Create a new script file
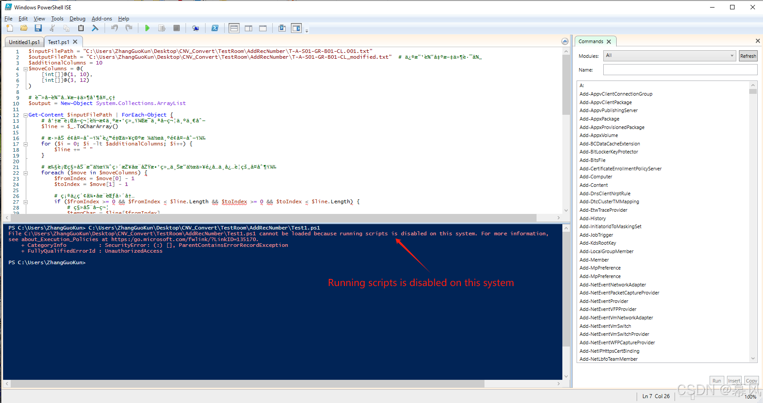Viewport: 763px width, 403px height. (9, 28)
